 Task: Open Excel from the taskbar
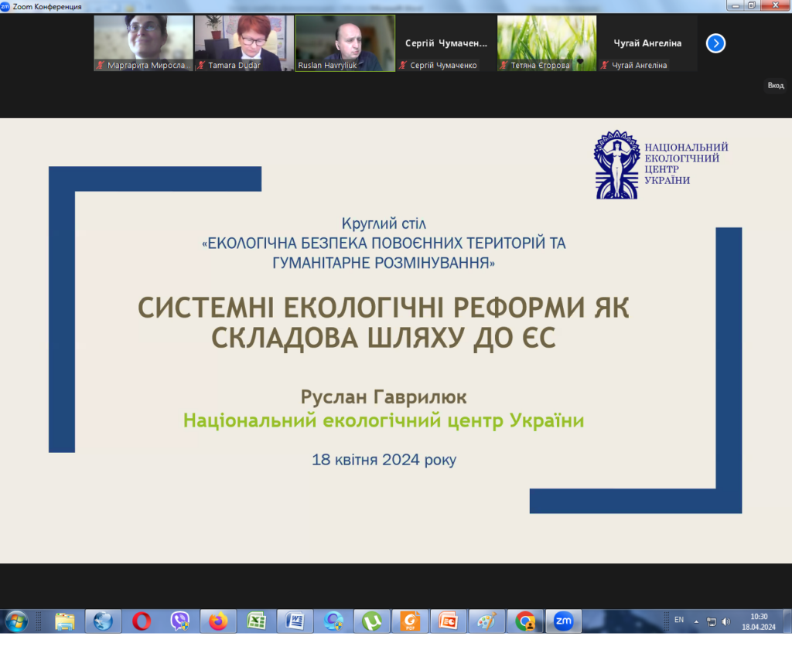[257, 621]
